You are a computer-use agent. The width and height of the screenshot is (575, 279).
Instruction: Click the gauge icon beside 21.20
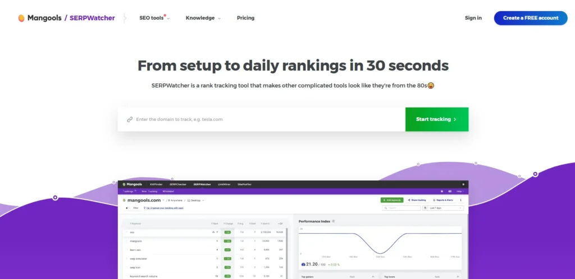click(303, 264)
